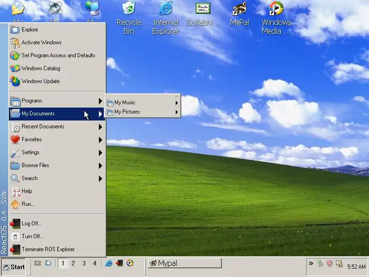Click the Turn Off... power icon
The width and height of the screenshot is (369, 277).
(16, 236)
